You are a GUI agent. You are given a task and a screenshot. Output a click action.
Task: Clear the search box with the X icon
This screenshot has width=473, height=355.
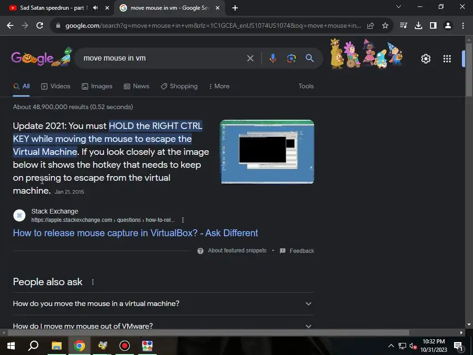click(x=250, y=58)
